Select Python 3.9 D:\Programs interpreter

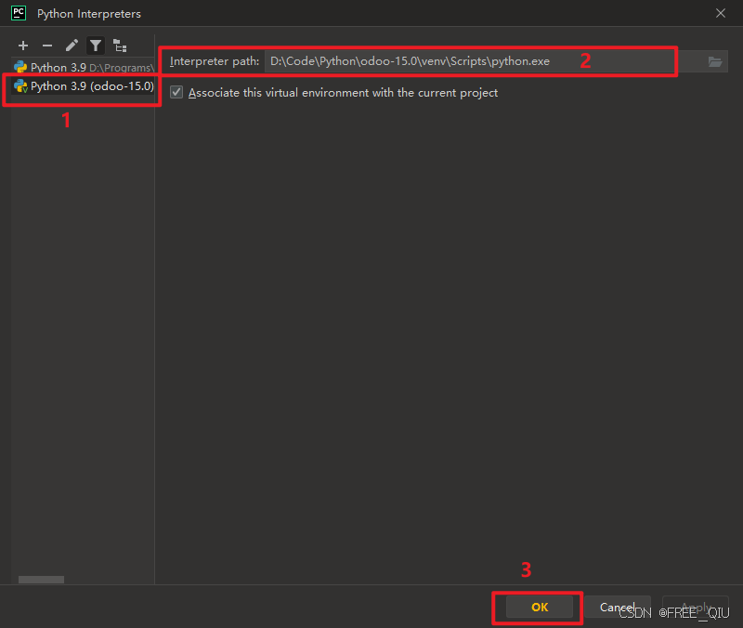(84, 67)
